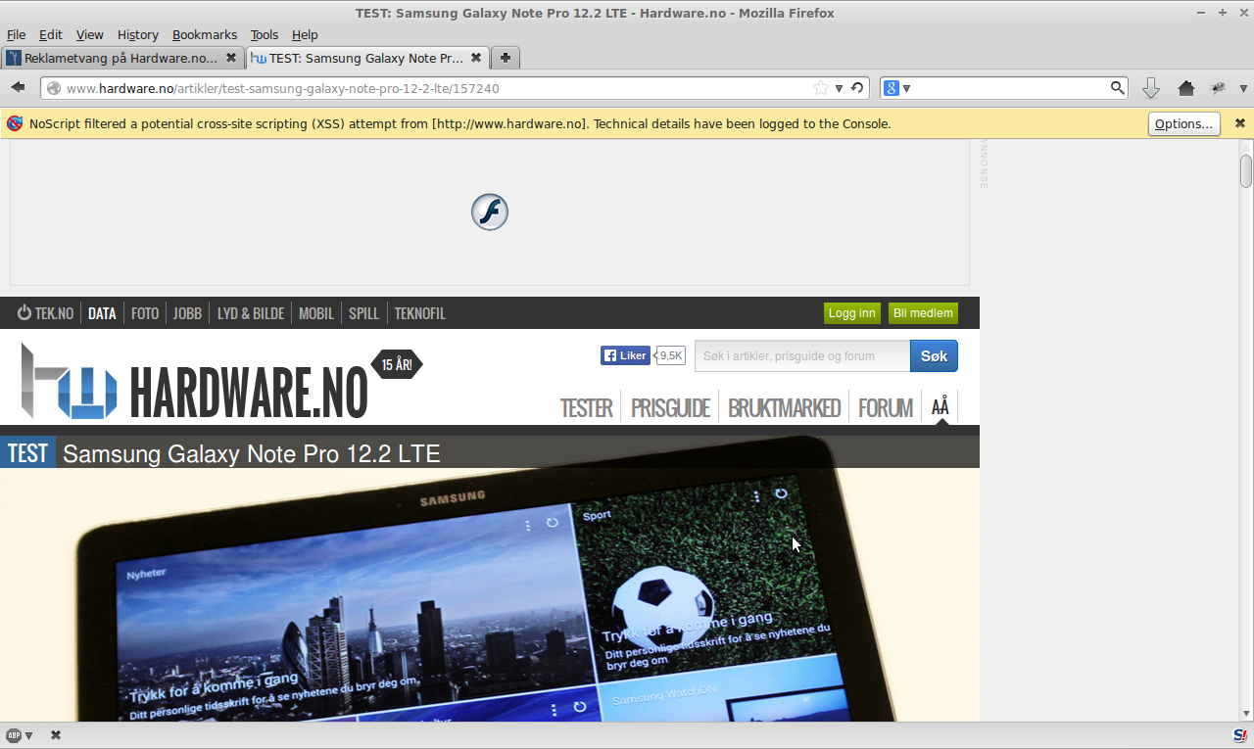The height and width of the screenshot is (749, 1254).
Task: Open MOBIL in the network bar
Action: (316, 313)
